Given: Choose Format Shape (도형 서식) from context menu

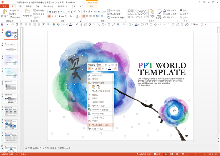Looking at the screenshot, I should pyautogui.click(x=101, y=129).
